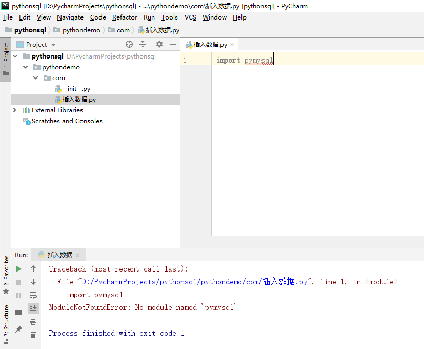Collapse the pythondemo folder
This screenshot has width=424, height=349.
point(26,67)
